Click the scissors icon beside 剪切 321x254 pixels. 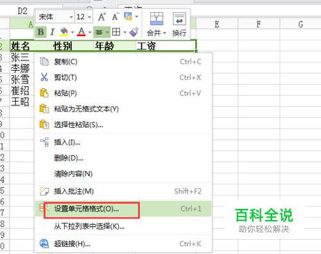(x=44, y=77)
